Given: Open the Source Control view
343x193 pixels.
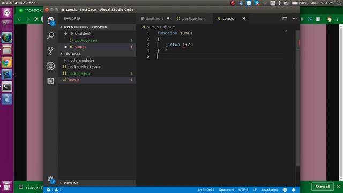Looking at the screenshot, I should (x=50, y=51).
